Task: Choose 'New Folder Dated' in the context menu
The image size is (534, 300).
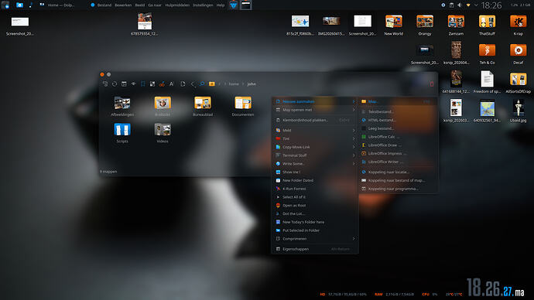Action: (x=315, y=180)
